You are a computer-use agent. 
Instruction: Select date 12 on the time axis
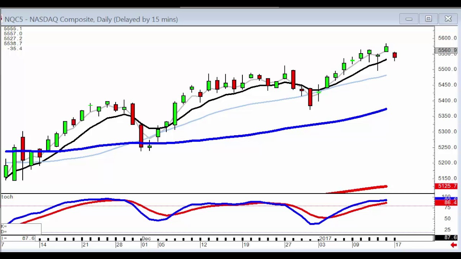204,245
